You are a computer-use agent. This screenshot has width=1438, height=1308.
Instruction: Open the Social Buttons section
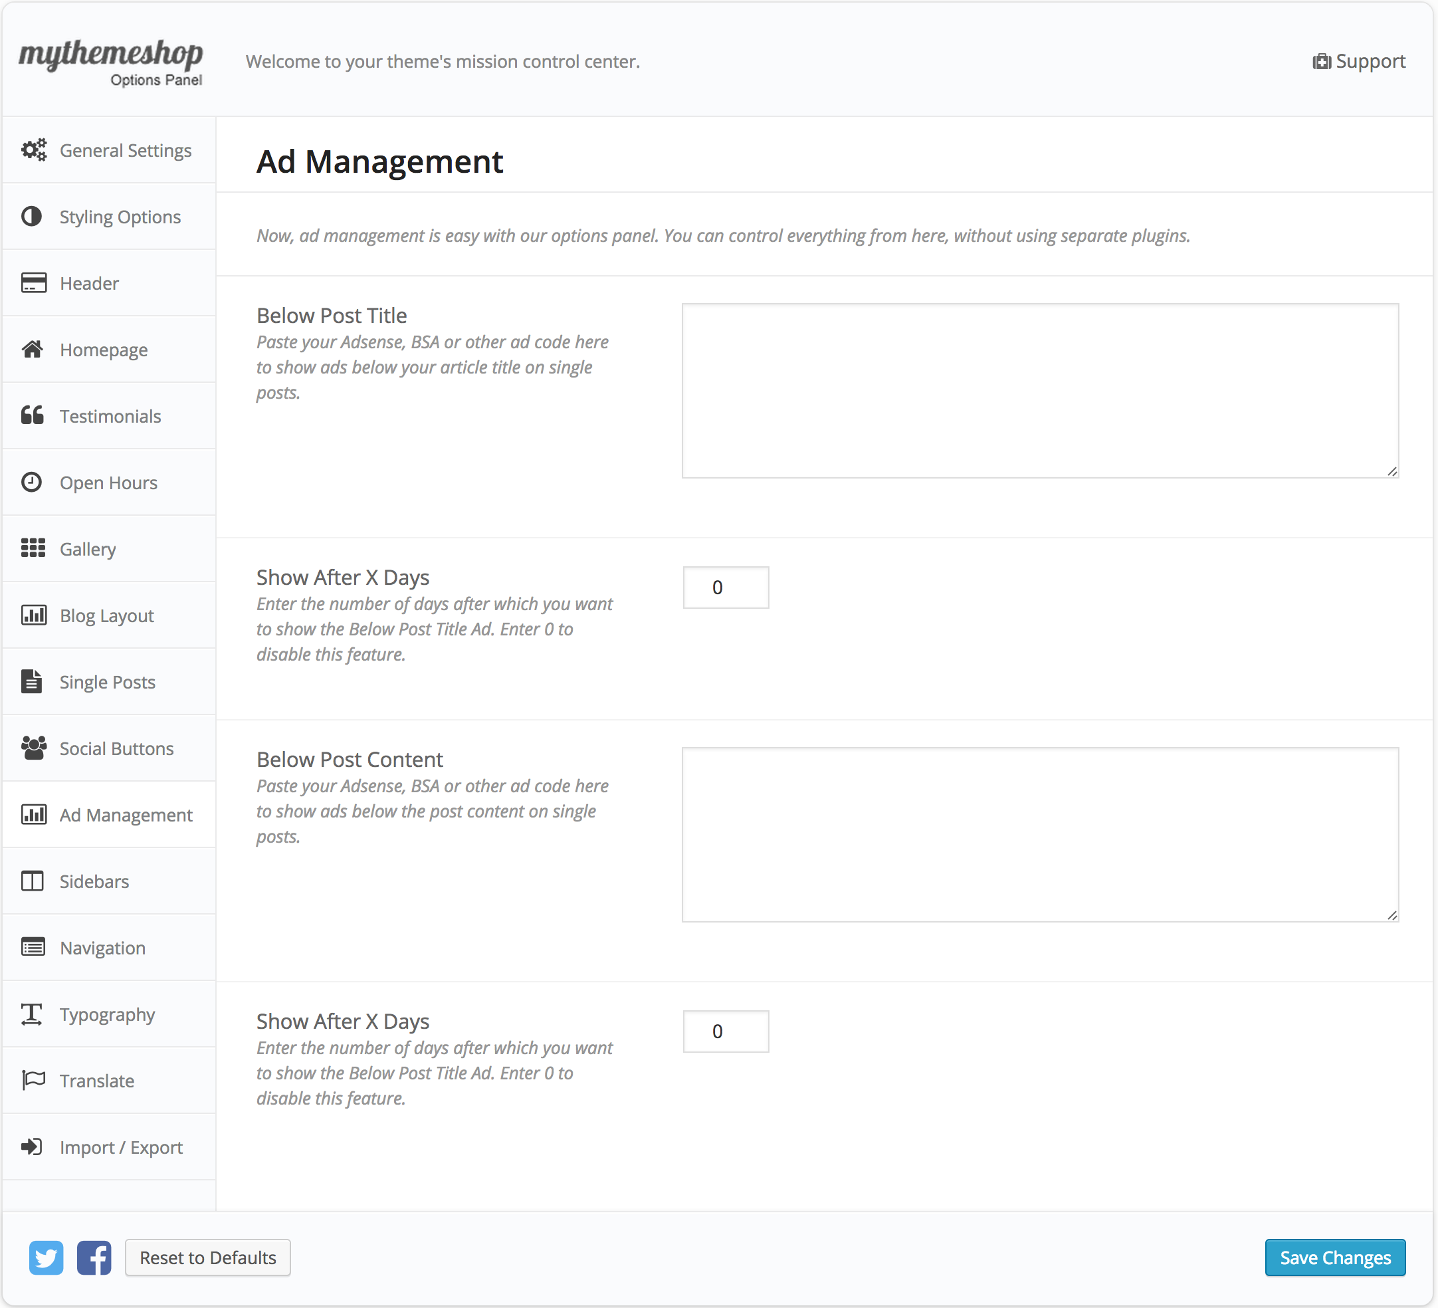pos(116,748)
